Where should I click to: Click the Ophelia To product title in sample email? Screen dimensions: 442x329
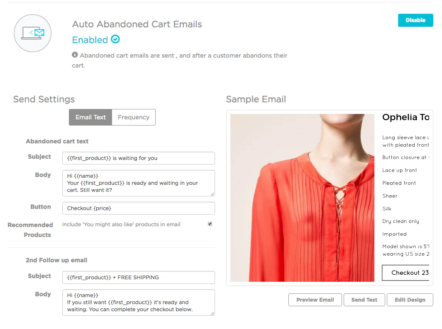click(x=405, y=117)
